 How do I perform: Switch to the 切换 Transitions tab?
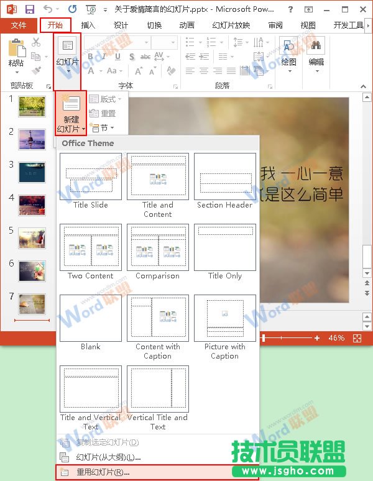point(154,25)
